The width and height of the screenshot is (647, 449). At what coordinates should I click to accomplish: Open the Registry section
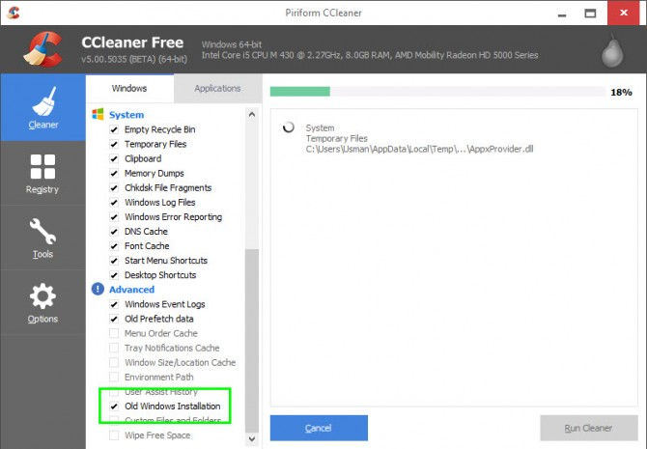pyautogui.click(x=42, y=174)
